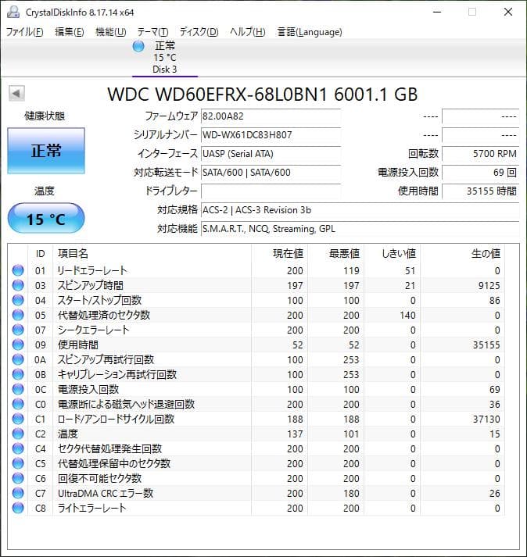Open the ディスク(D) menu
Image resolution: width=527 pixels, height=557 pixels.
[x=199, y=32]
